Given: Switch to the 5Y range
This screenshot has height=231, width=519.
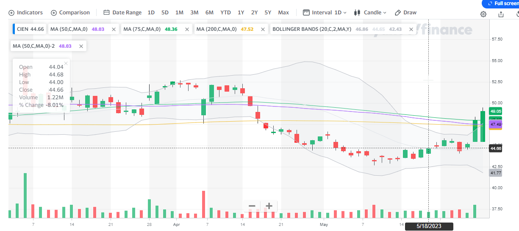Looking at the screenshot, I should click(x=268, y=13).
